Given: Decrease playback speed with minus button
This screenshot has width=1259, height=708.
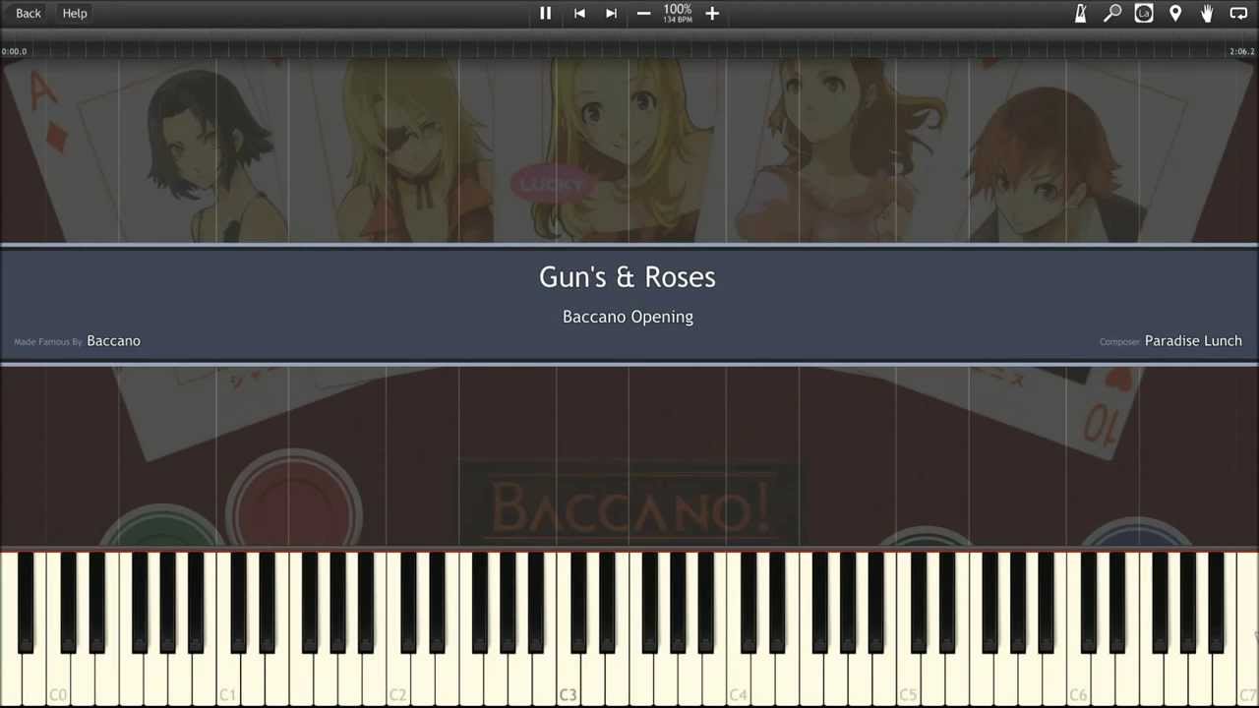Looking at the screenshot, I should [643, 14].
